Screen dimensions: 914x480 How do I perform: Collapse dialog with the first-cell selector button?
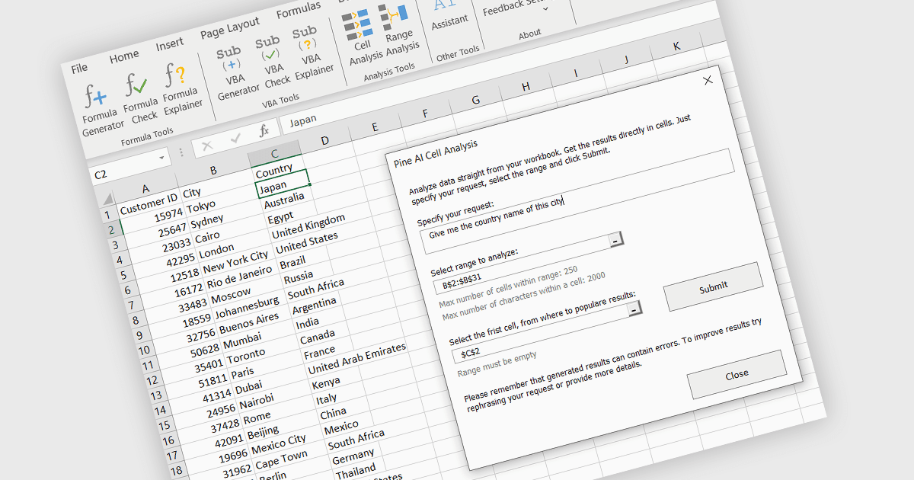tap(634, 309)
